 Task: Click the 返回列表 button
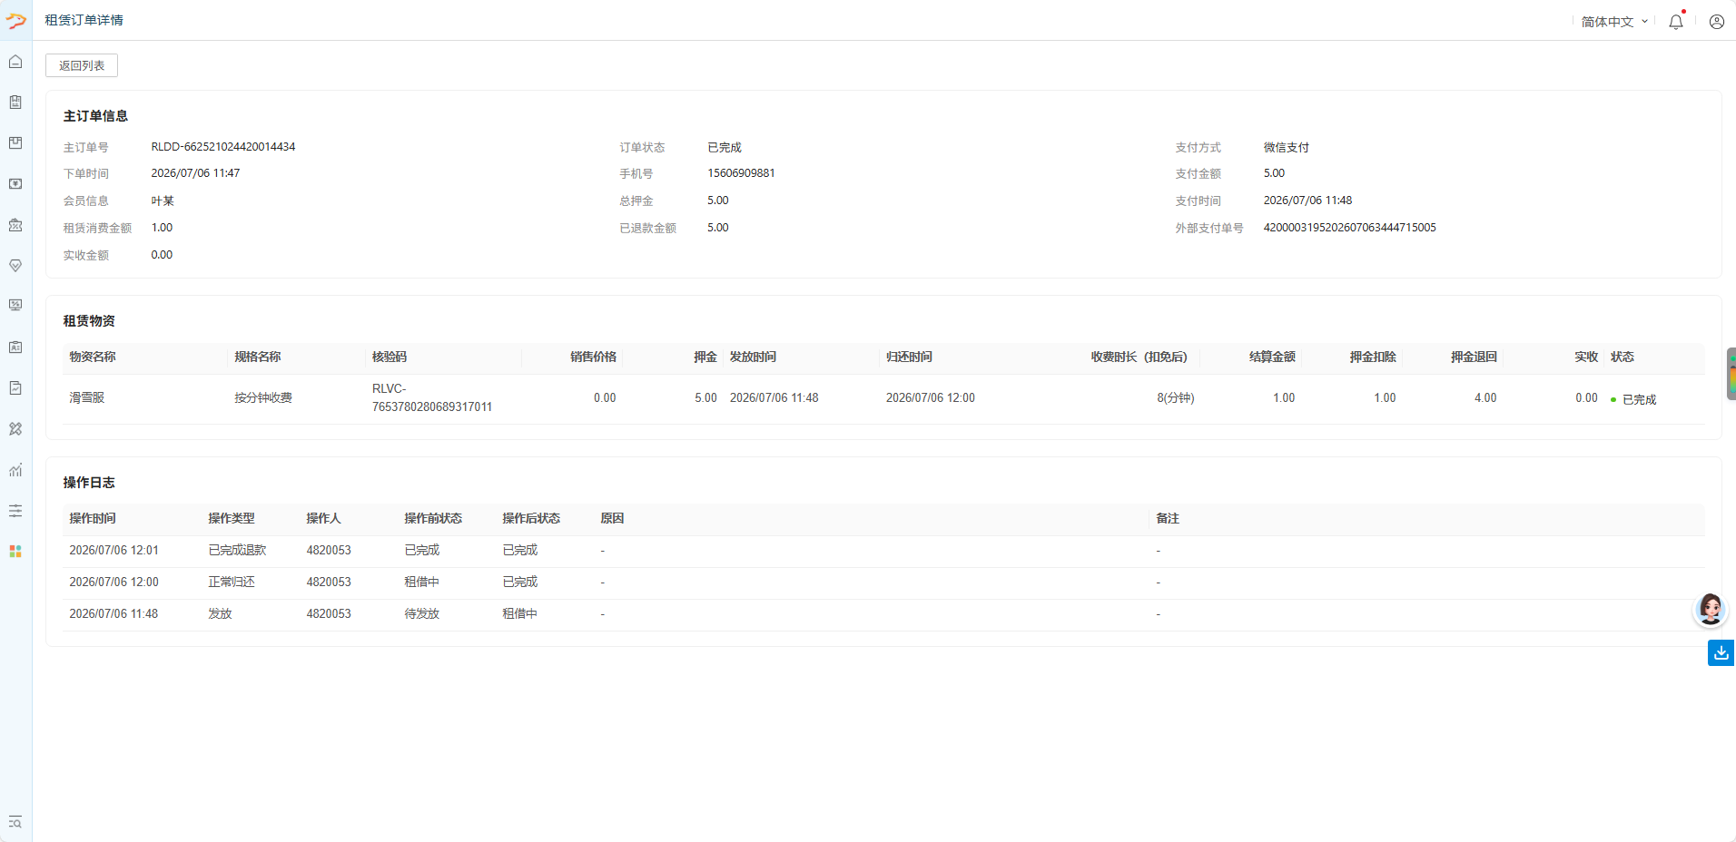(x=82, y=65)
